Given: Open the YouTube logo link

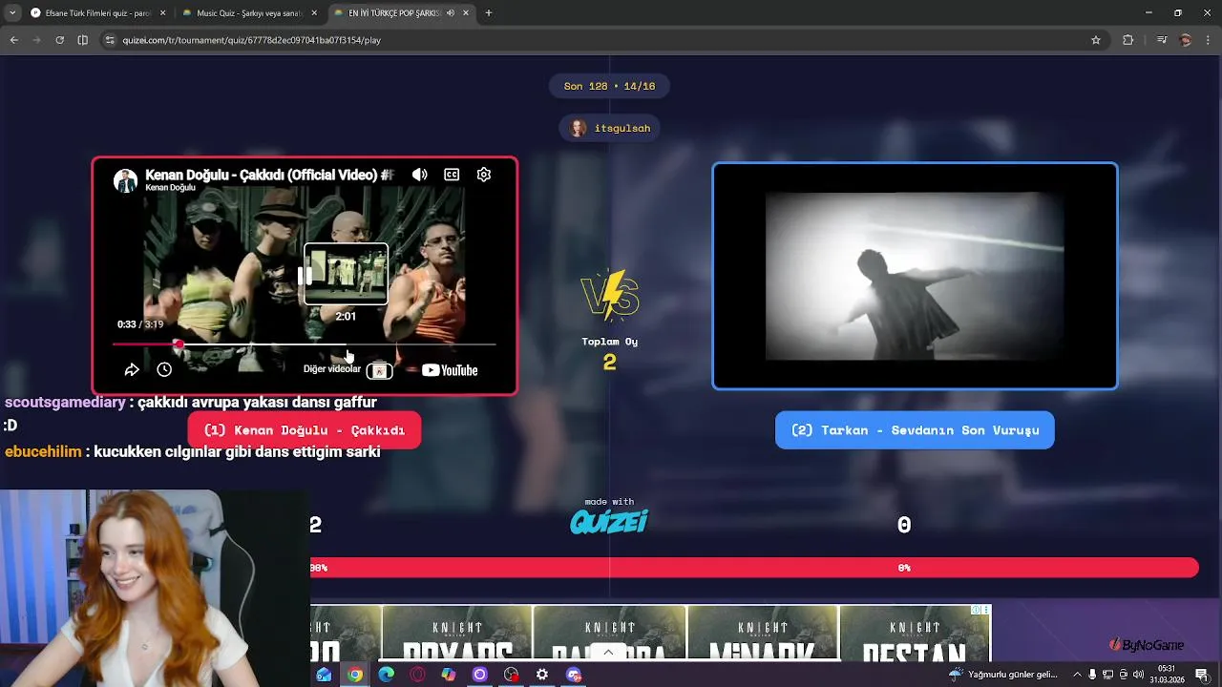Looking at the screenshot, I should pos(450,370).
